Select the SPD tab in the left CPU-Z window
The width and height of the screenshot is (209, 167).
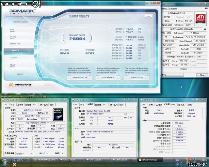(x=35, y=105)
